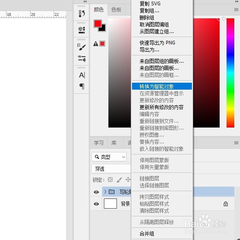This screenshot has height=240, width=240.
Task: Hide the 背景 layer via eye icon
Action: [x=96, y=204]
